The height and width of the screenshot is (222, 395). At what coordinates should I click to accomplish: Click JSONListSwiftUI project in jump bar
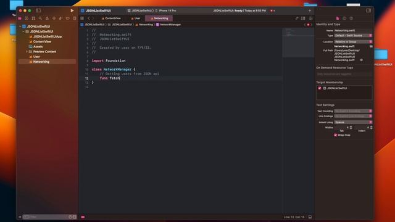click(x=93, y=25)
